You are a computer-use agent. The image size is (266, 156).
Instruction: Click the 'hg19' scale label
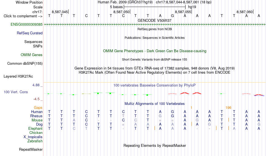[x=192, y=7]
